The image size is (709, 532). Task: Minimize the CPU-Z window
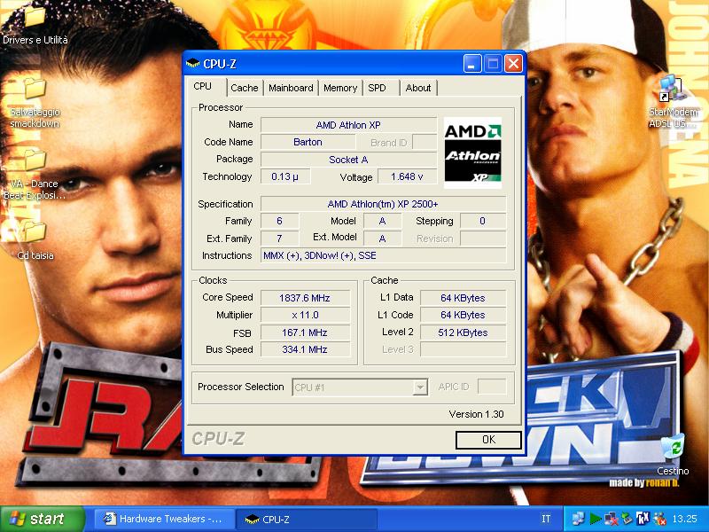click(471, 64)
